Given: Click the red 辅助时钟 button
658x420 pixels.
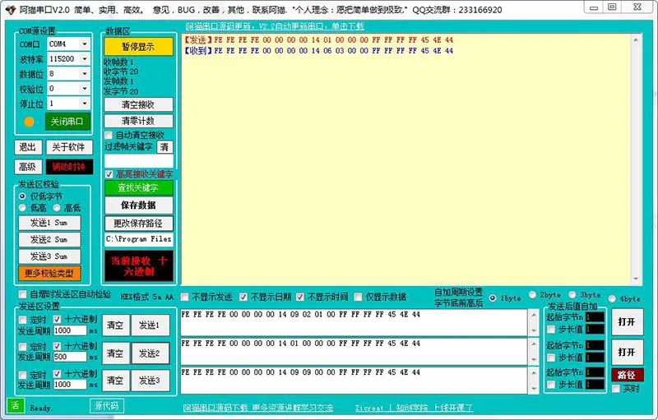Looking at the screenshot, I should 69,167.
